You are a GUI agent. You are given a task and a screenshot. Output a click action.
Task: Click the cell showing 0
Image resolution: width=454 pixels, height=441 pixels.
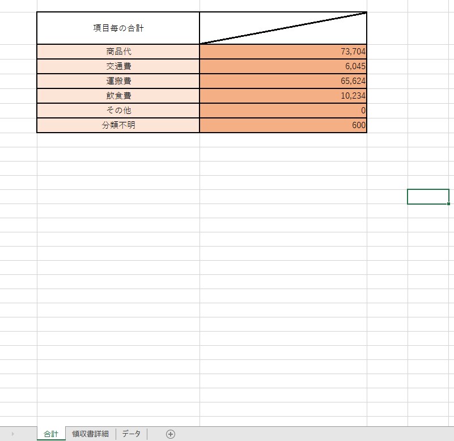pyautogui.click(x=283, y=111)
